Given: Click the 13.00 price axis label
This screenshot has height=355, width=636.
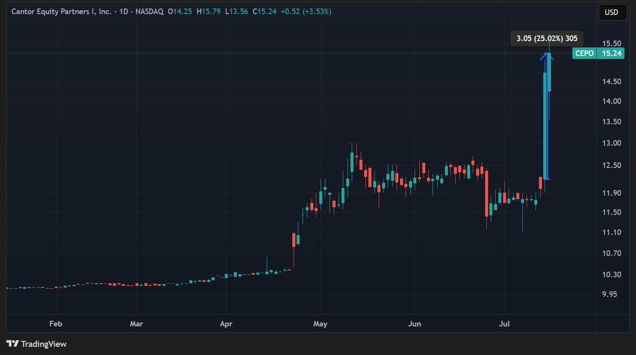Looking at the screenshot, I should click(611, 143).
